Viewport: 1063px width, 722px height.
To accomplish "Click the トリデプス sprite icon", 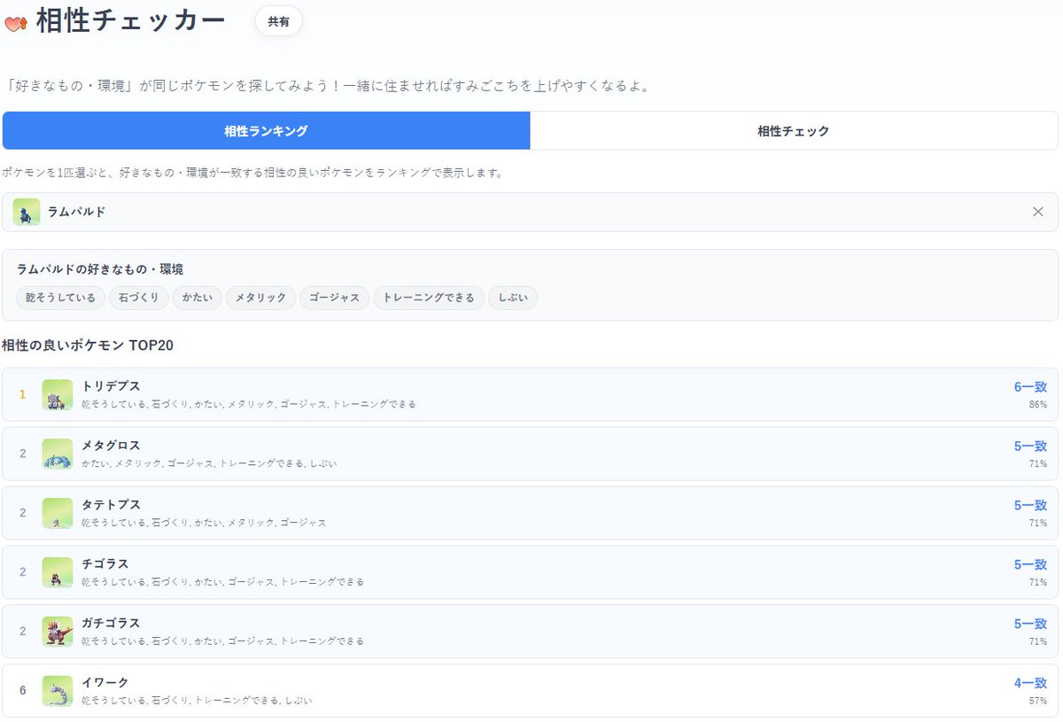I will [58, 394].
